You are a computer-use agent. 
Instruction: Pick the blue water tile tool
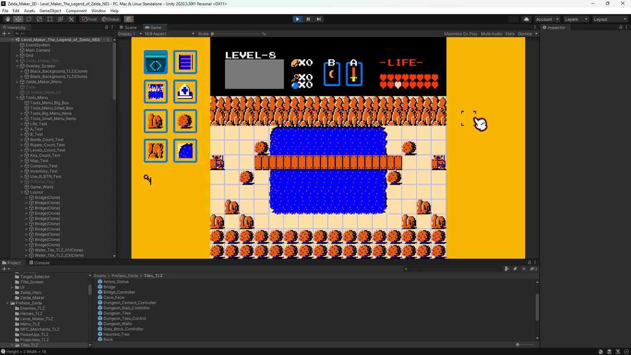[156, 92]
